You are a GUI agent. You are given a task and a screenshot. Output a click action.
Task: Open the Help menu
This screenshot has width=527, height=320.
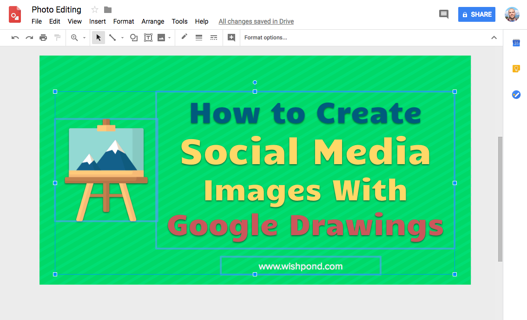point(202,21)
